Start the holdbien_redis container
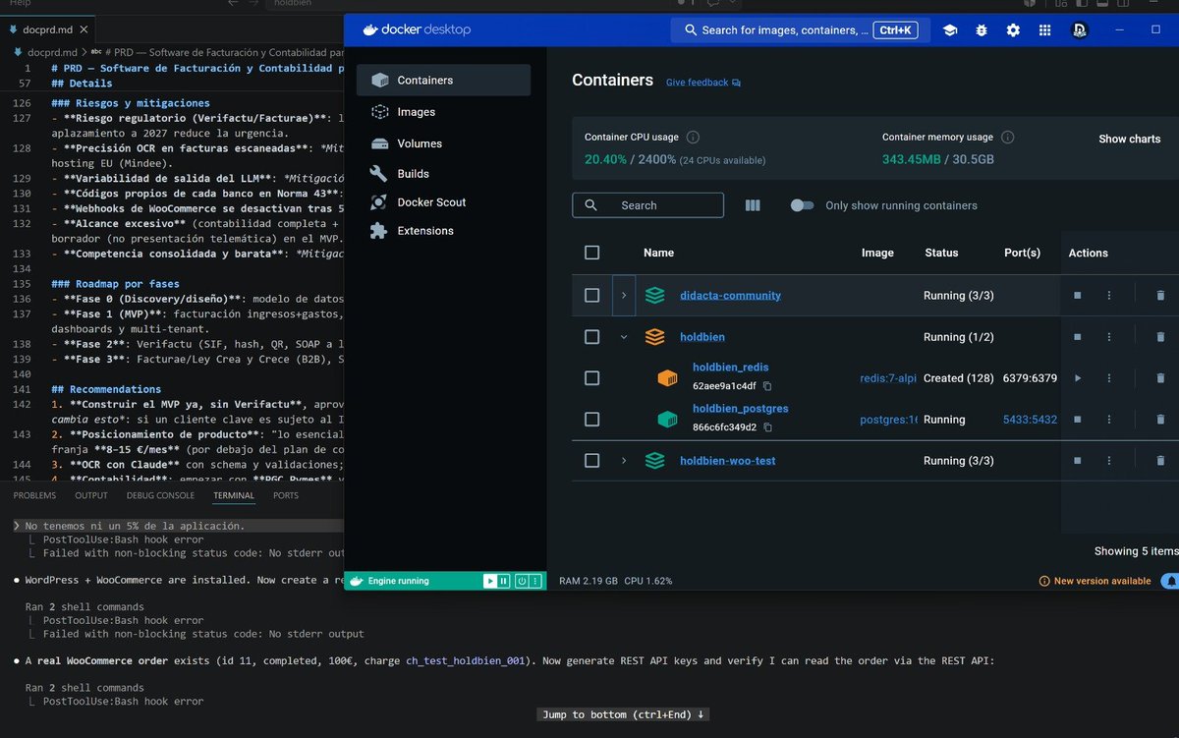1179x738 pixels. pyautogui.click(x=1077, y=378)
